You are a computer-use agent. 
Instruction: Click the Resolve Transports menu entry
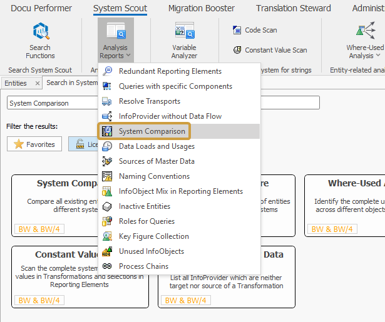[149, 101]
